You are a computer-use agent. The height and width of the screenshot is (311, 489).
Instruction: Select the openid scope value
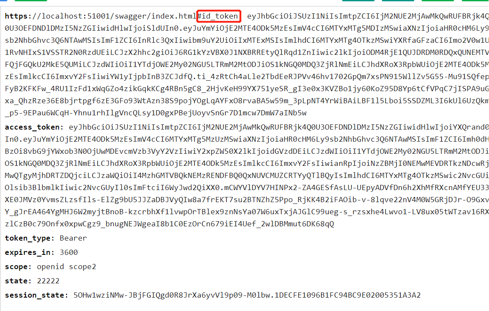point(50,267)
